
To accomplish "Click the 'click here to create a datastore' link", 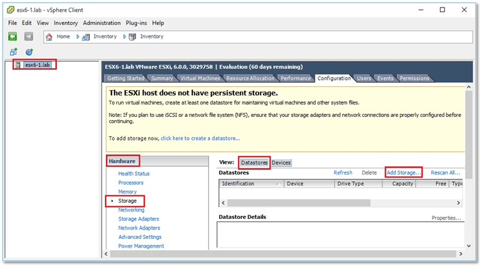I will [x=200, y=138].
